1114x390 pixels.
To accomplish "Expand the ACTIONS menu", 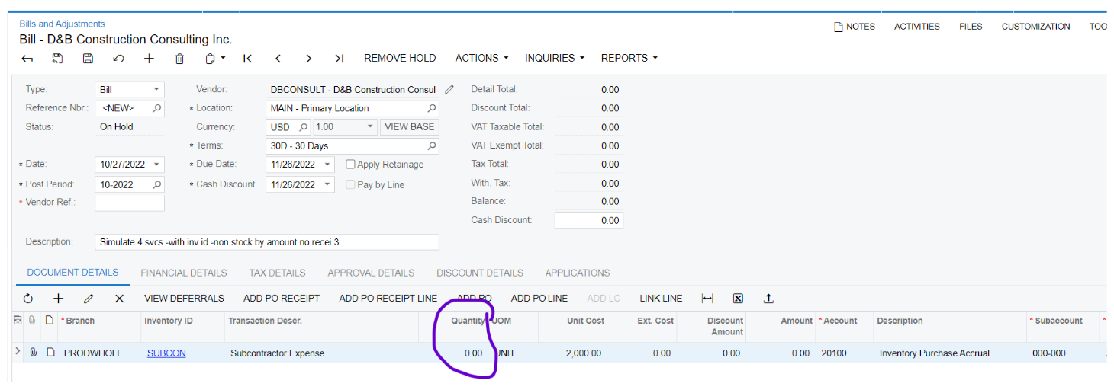I will [x=482, y=58].
